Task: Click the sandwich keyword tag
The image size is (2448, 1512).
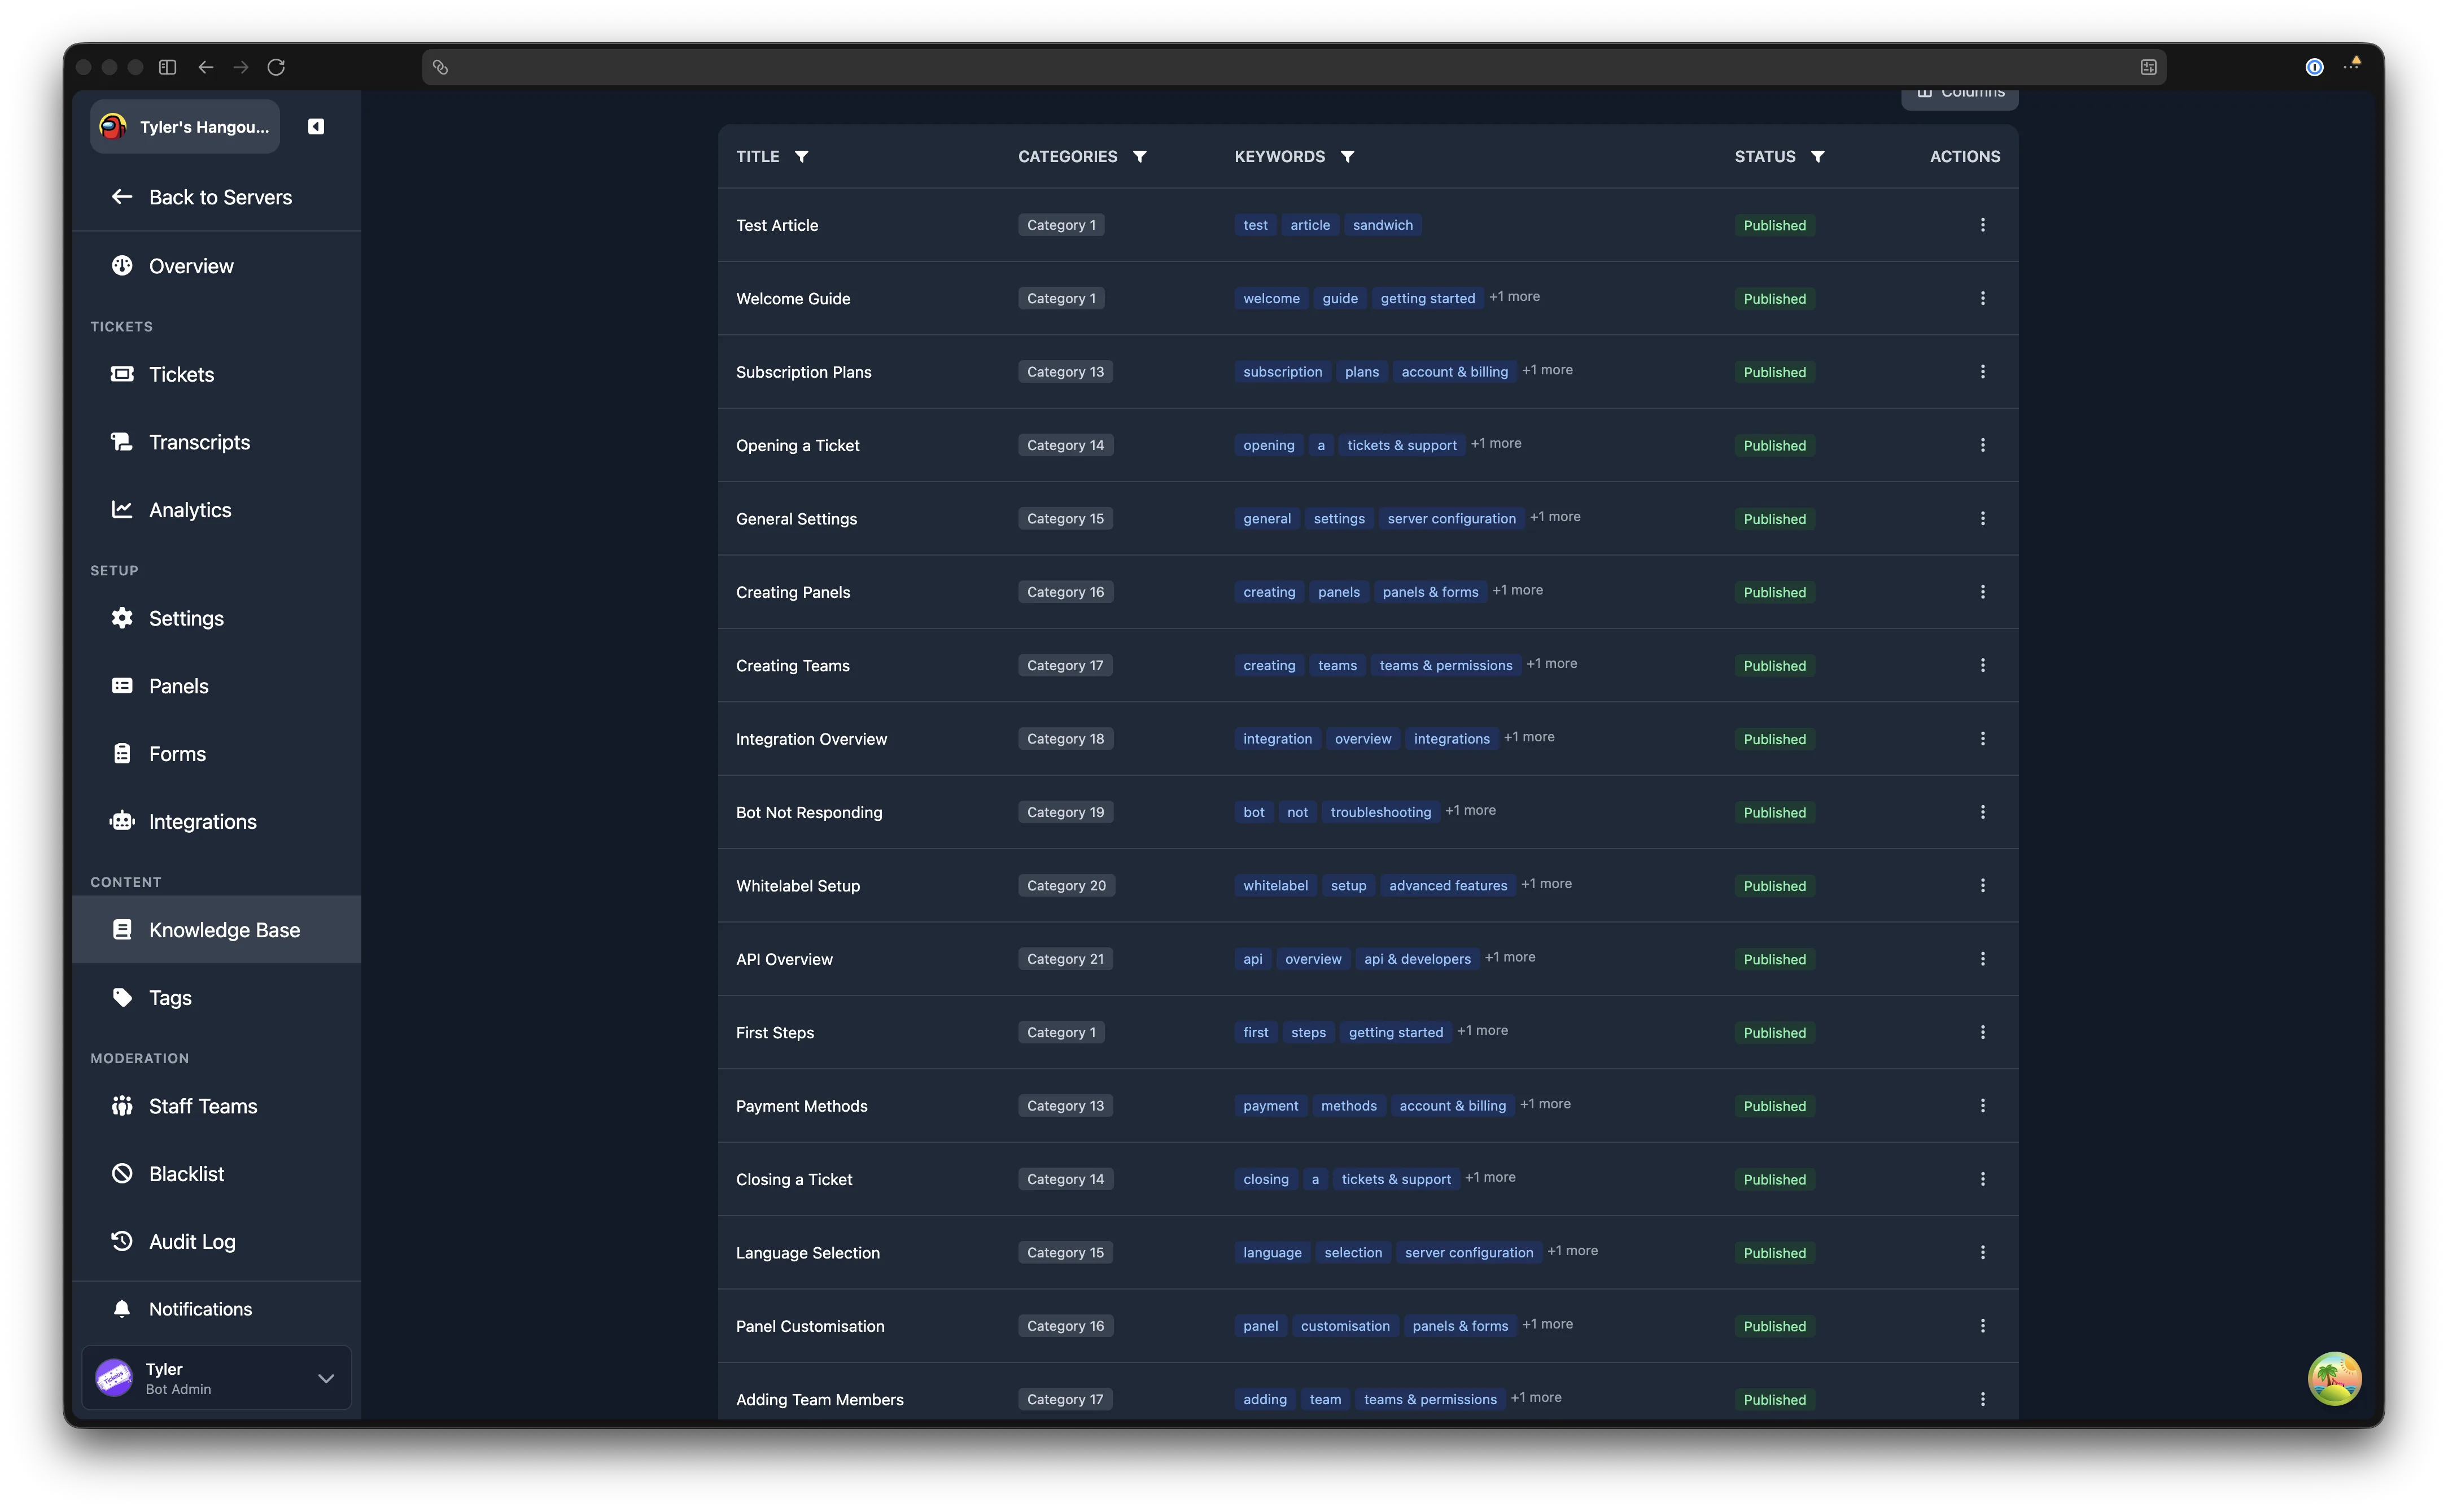Action: click(x=1383, y=225)
